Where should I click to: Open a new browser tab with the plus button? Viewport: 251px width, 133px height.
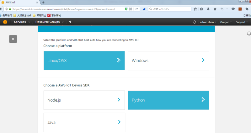43,3
